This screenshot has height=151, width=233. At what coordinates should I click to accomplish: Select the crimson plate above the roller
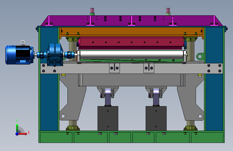tap(131, 42)
